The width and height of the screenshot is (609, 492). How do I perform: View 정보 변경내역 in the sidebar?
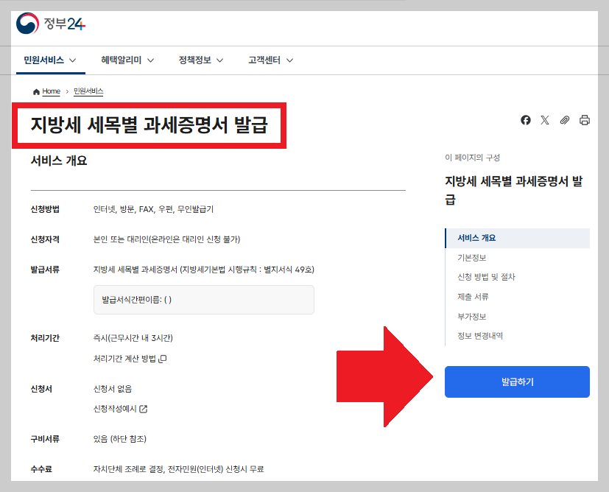pos(479,335)
